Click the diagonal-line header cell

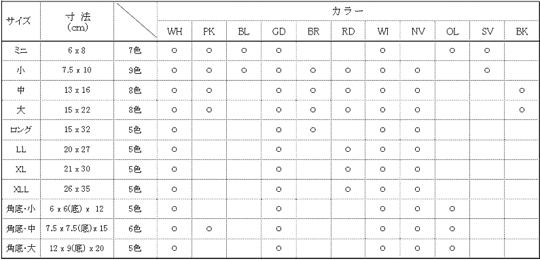click(x=137, y=20)
